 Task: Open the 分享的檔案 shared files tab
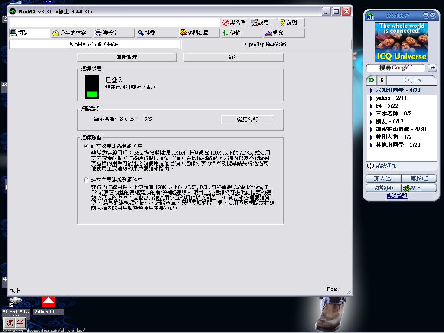pos(72,33)
